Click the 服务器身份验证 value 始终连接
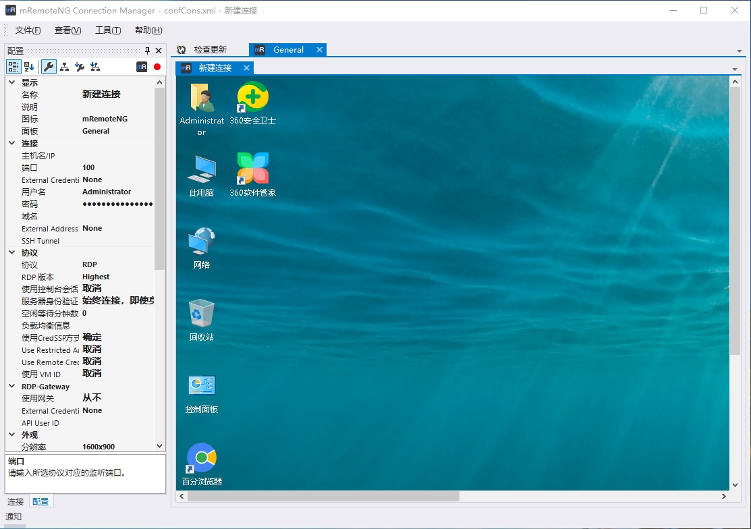751x529 pixels. pos(118,301)
